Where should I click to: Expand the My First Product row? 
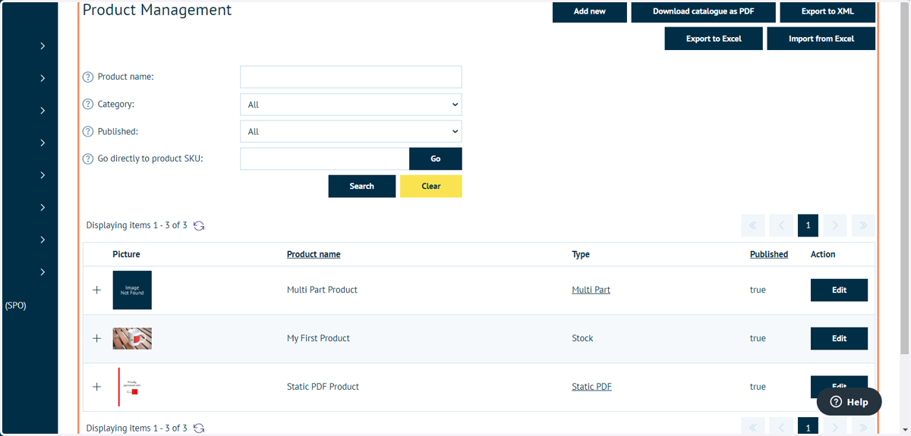pyautogui.click(x=96, y=338)
